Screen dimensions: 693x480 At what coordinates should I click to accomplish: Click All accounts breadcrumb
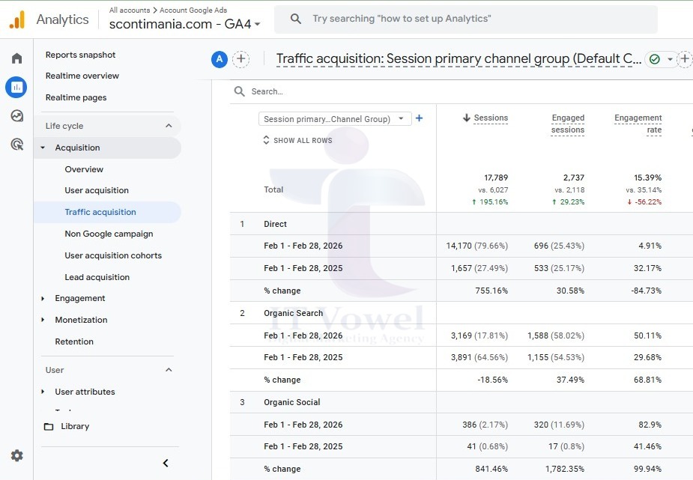(x=130, y=10)
